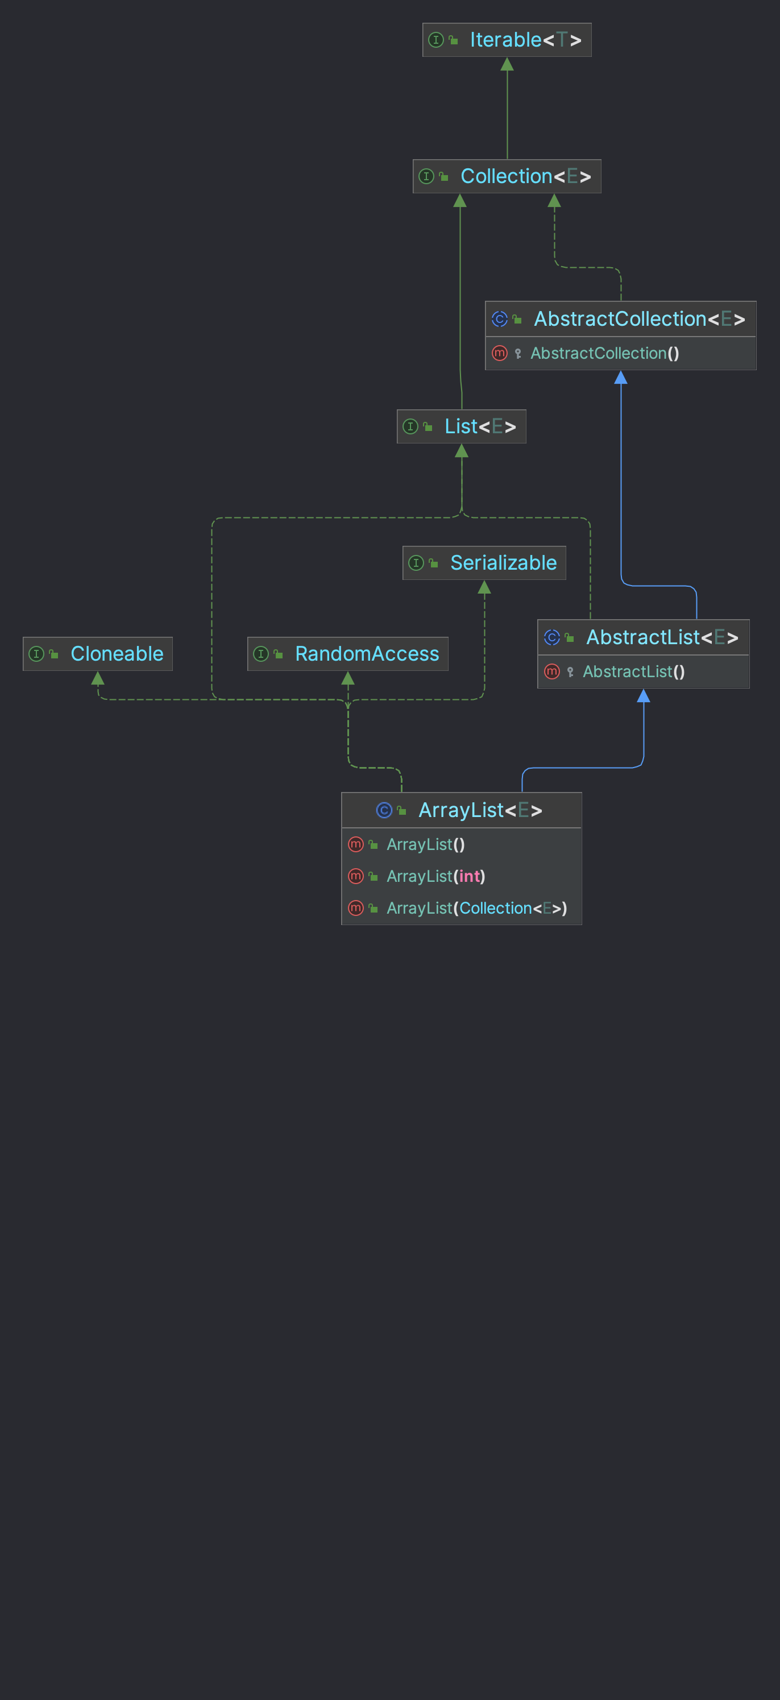
Task: Select the AbstractList() constructor row
Action: pyautogui.click(x=644, y=672)
